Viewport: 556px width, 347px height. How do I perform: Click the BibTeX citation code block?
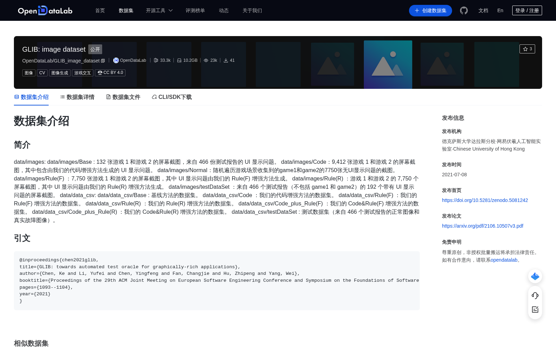tap(217, 280)
